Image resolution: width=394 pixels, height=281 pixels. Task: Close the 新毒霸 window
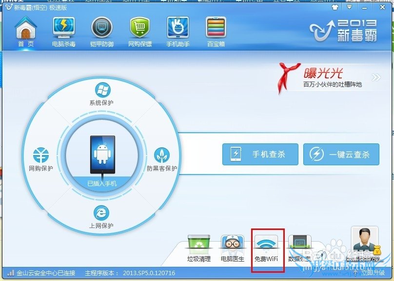pyautogui.click(x=382, y=7)
